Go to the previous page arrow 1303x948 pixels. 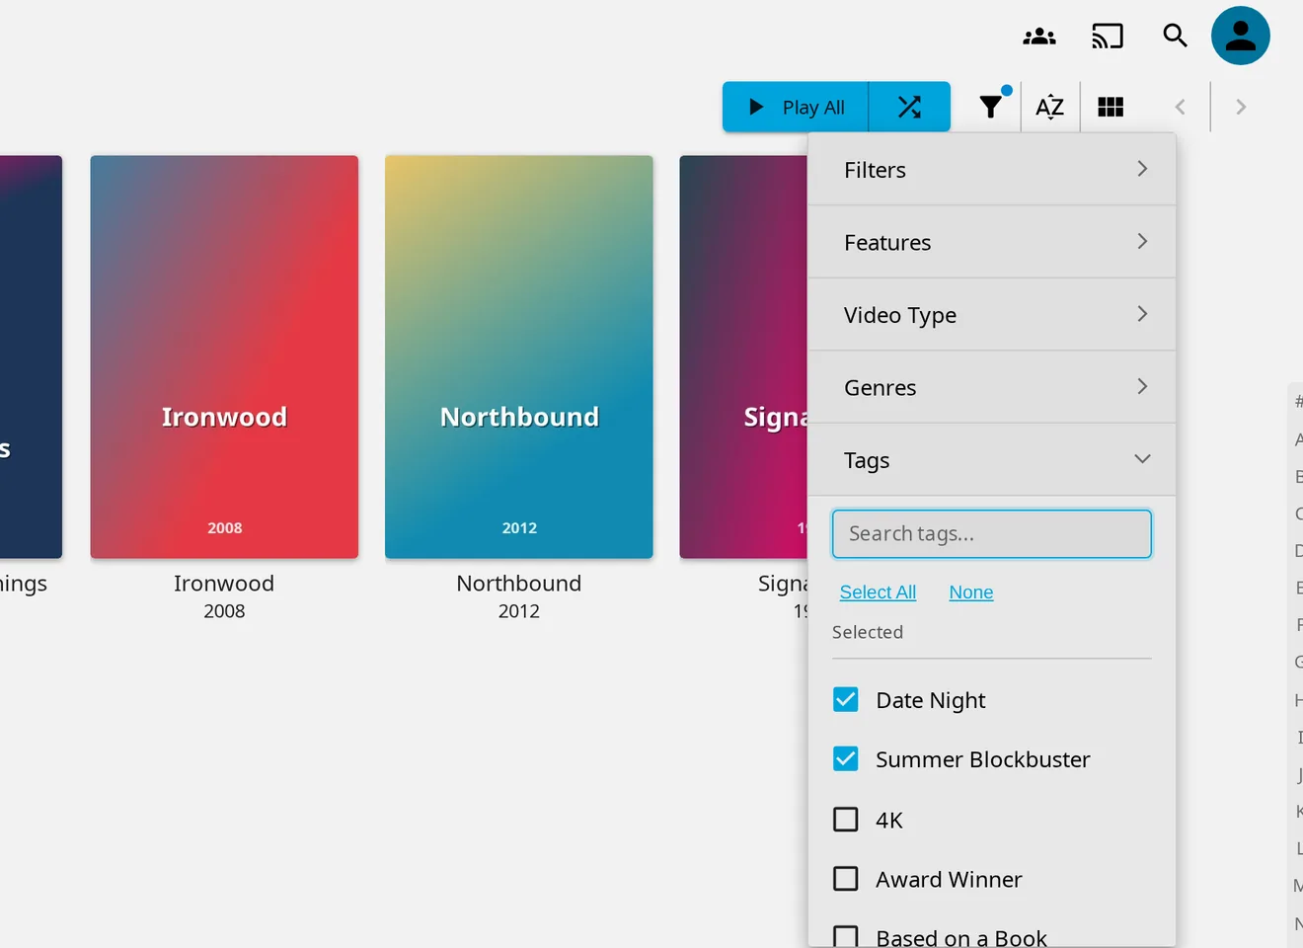(1180, 107)
